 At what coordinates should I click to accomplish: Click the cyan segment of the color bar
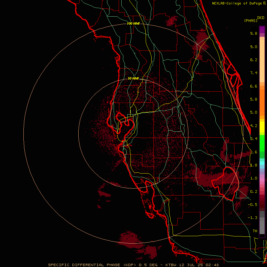[x=262, y=163]
